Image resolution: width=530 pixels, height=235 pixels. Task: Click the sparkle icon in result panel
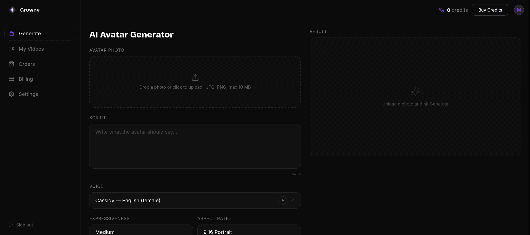pyautogui.click(x=415, y=92)
